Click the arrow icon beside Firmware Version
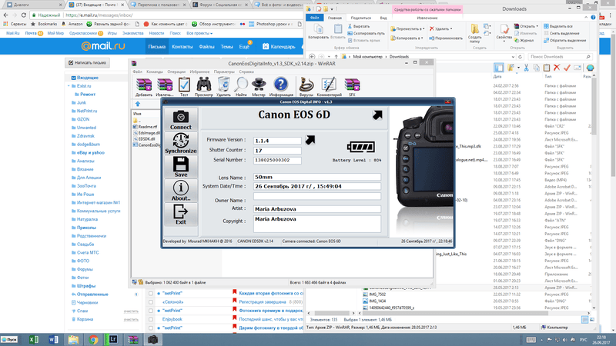 tap(310, 140)
